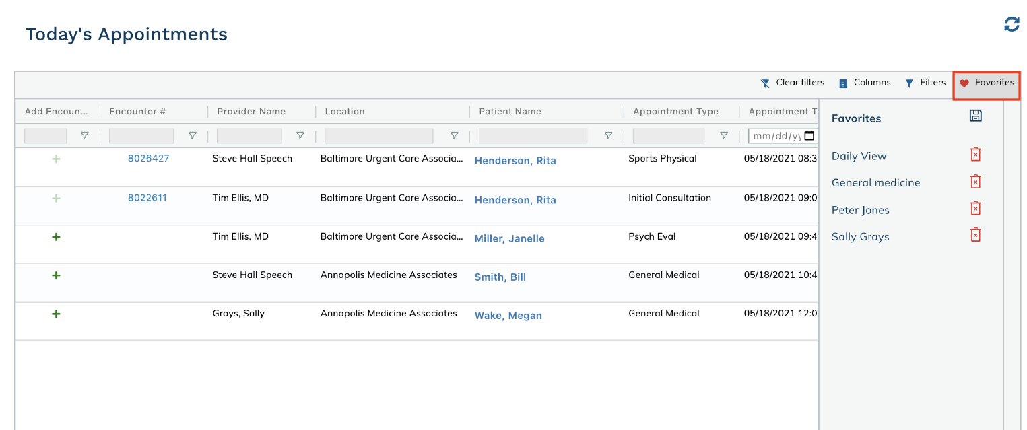Open filter options for Patient Name column
Viewport: 1027px width, 430px height.
608,136
